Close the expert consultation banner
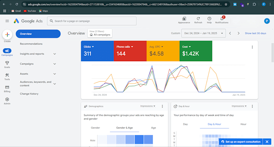Image resolution: width=274 pixels, height=147 pixels. point(267,142)
